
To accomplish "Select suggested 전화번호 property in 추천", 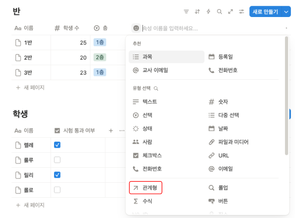I will click(x=242, y=70).
